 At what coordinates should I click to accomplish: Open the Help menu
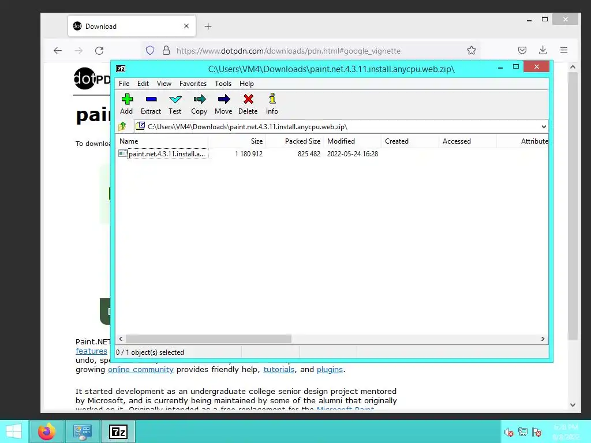(246, 84)
